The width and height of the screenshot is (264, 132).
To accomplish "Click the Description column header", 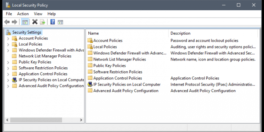I will [x=213, y=33].
